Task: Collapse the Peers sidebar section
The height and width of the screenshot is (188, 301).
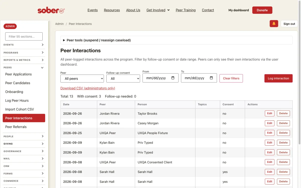Action: (x=24, y=67)
